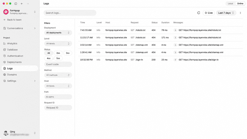Open log entry at 1:26:41 AM
Viewport: 247px width, 139px height.
[x=161, y=52]
